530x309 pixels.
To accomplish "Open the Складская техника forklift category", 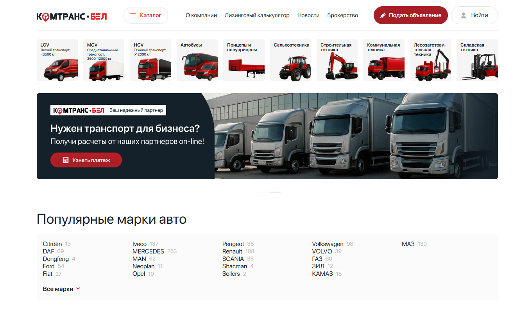I will (477, 60).
